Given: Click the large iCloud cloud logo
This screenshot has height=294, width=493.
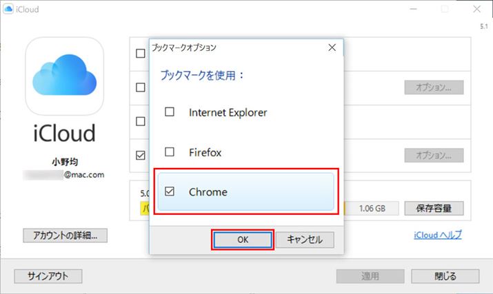Looking at the screenshot, I should (x=65, y=76).
